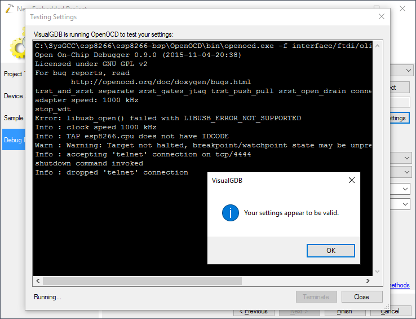This screenshot has height=319, width=416.
Task: Close the VisualGDB message box
Action: (352, 180)
